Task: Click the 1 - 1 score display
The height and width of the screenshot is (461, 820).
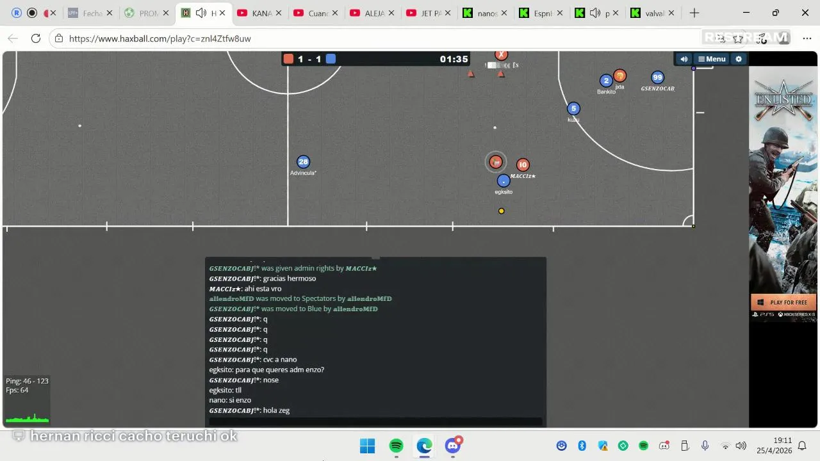Action: pyautogui.click(x=309, y=59)
